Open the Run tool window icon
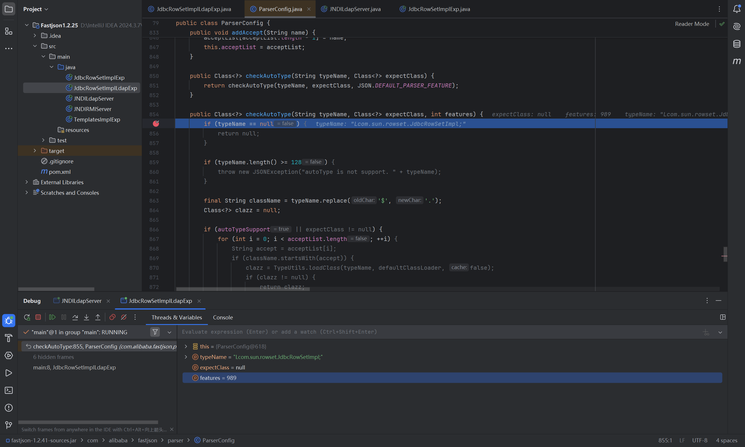The image size is (745, 447). tap(9, 373)
